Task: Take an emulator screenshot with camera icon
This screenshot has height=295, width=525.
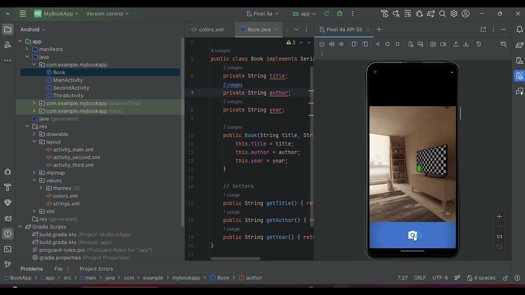Action: pyautogui.click(x=433, y=44)
